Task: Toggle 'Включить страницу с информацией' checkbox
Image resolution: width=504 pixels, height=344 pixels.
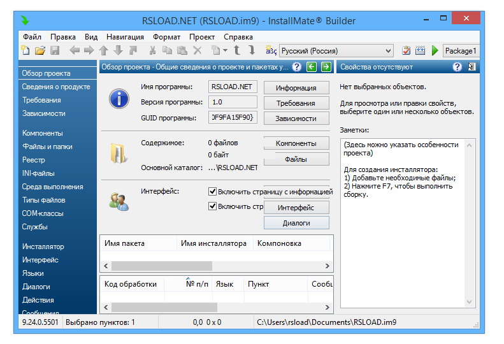Action: [x=212, y=192]
